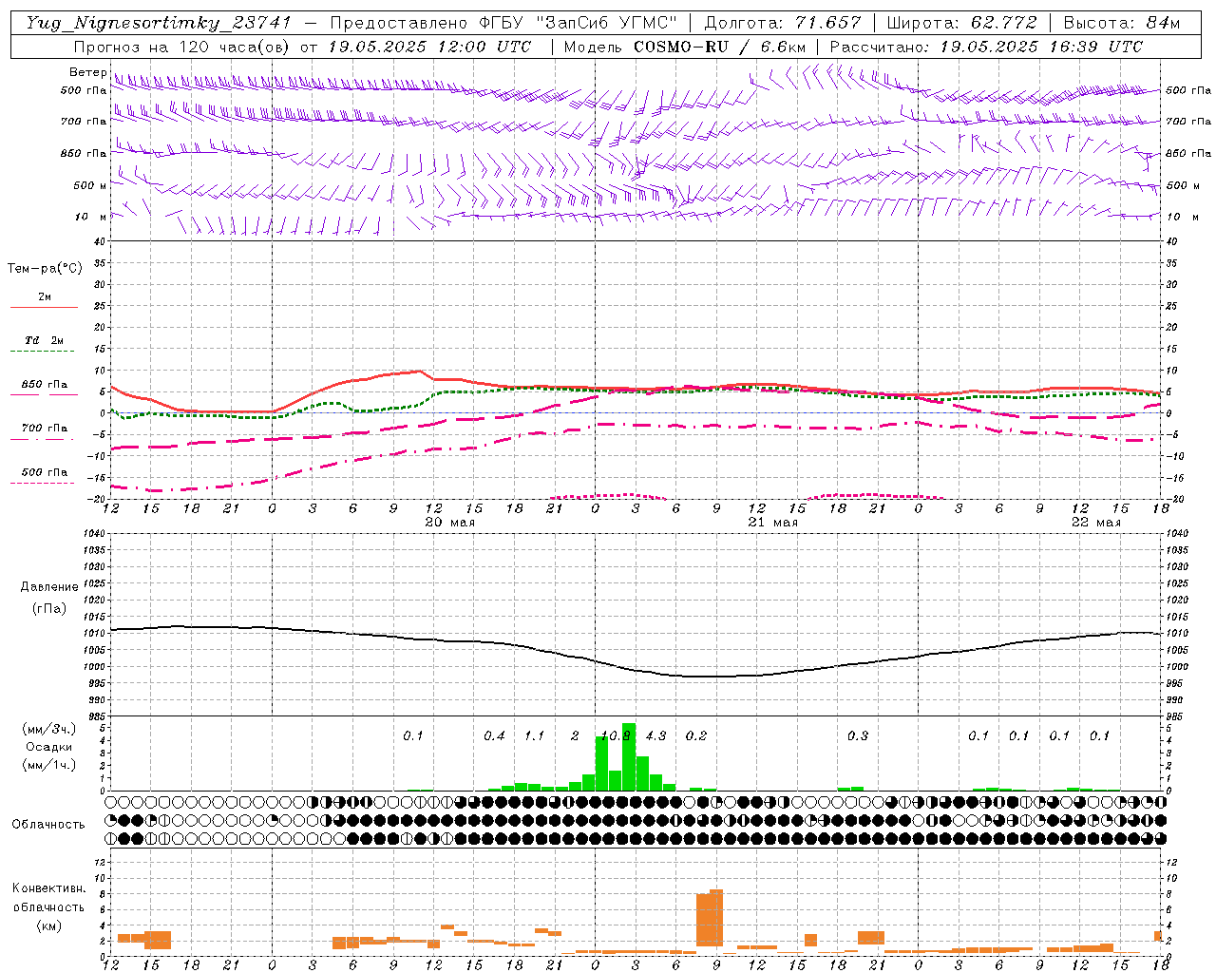This screenshot has width=1216, height=973.
Task: Click forecast start time 19.05.2025 12:00 UTC
Action: [429, 47]
